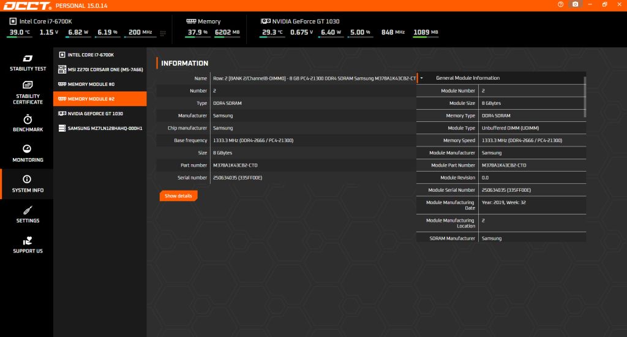Open the Stability Test section
Image resolution: width=627 pixels, height=337 pixels.
point(27,63)
